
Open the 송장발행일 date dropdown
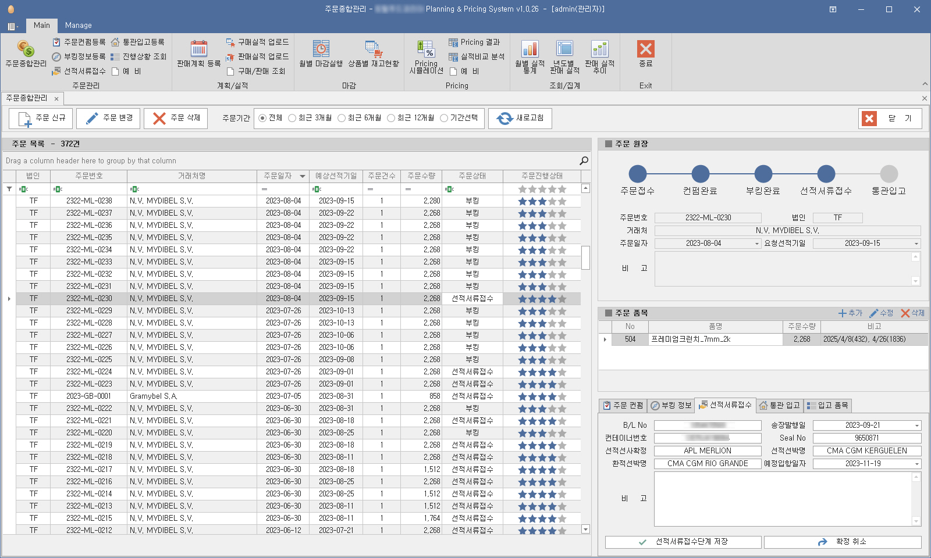pos(916,425)
